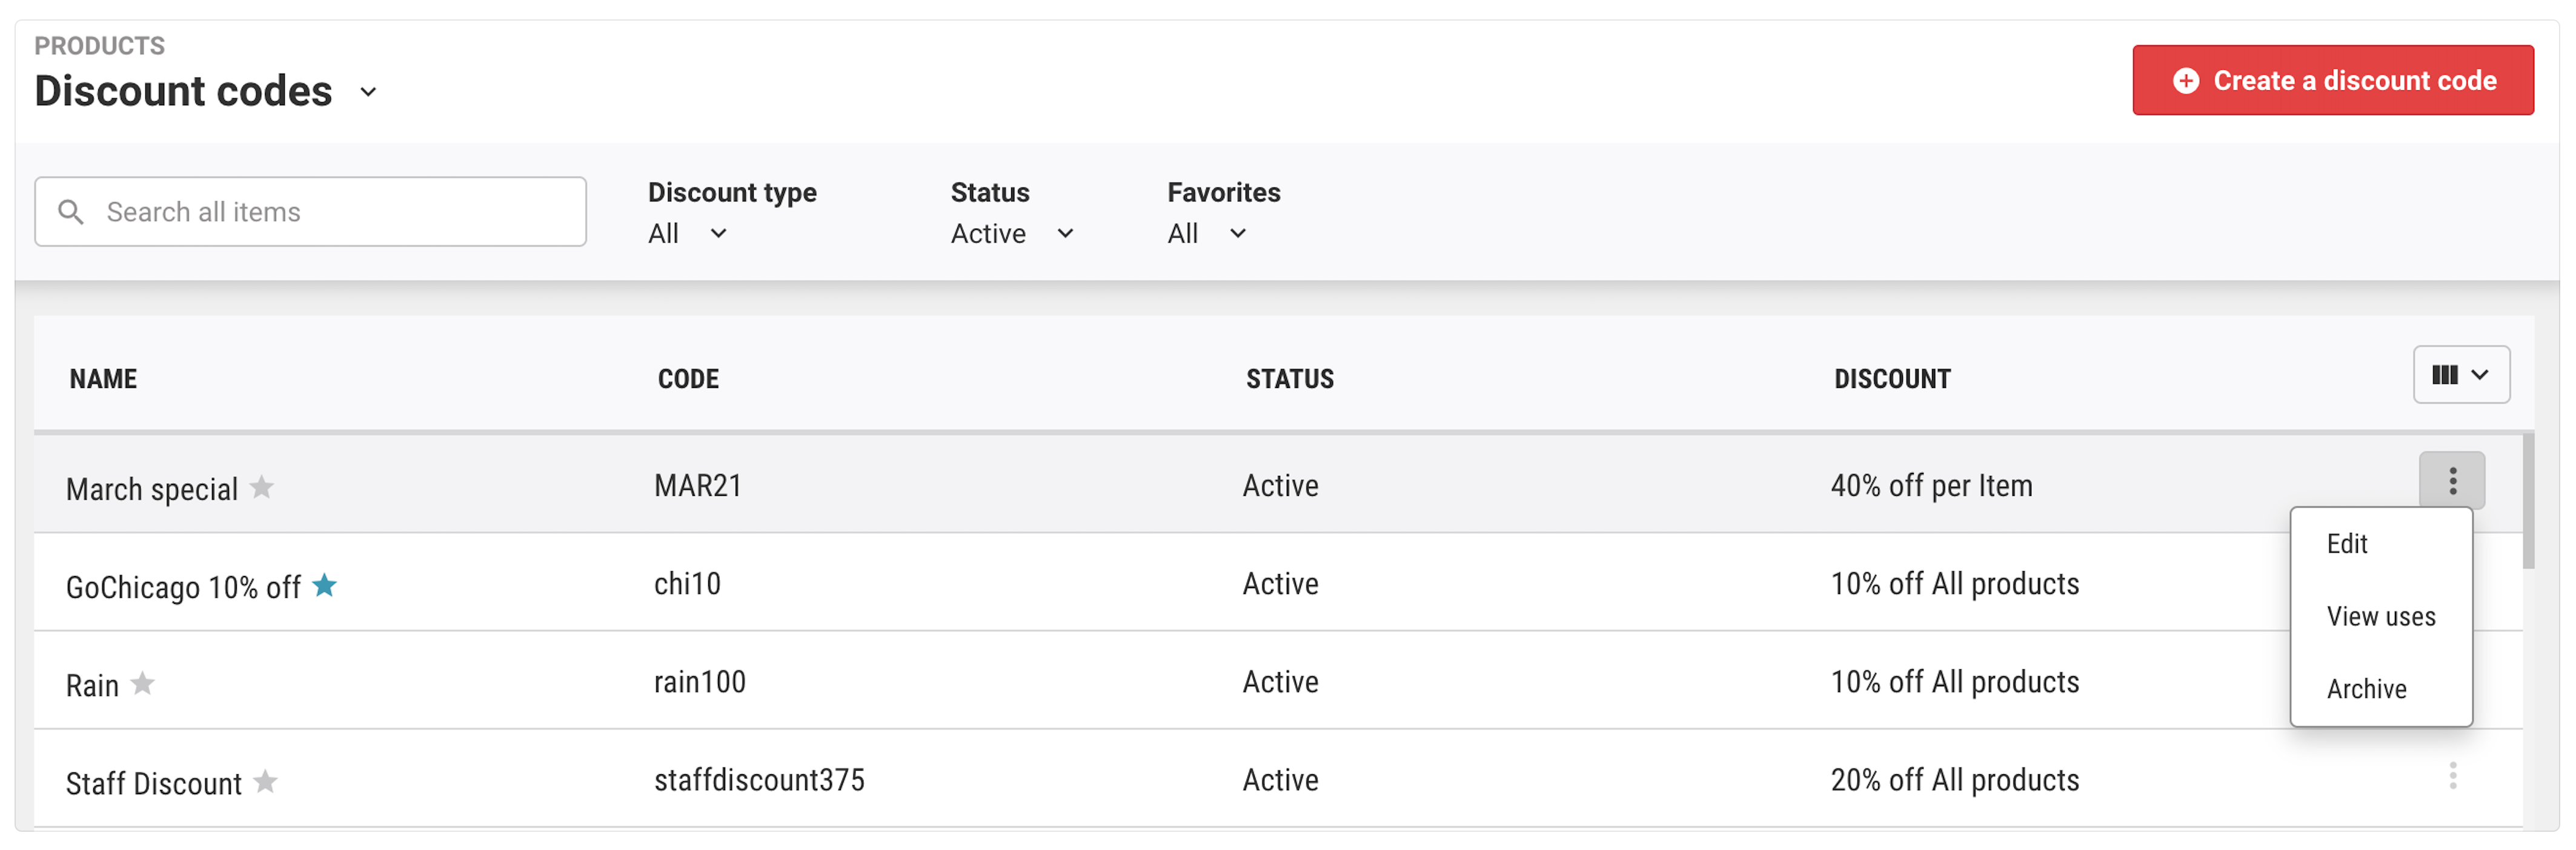
Task: Select View uses menu option
Action: 2381,617
